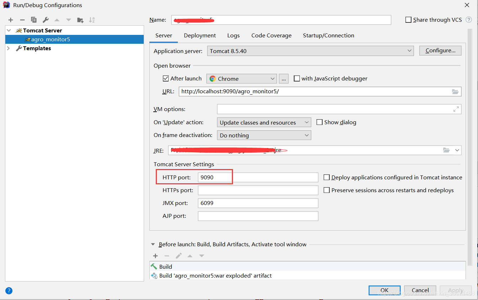This screenshot has height=300, width=478.
Task: Select agro_monitor5 configuration in tree
Action: pyautogui.click(x=75, y=40)
